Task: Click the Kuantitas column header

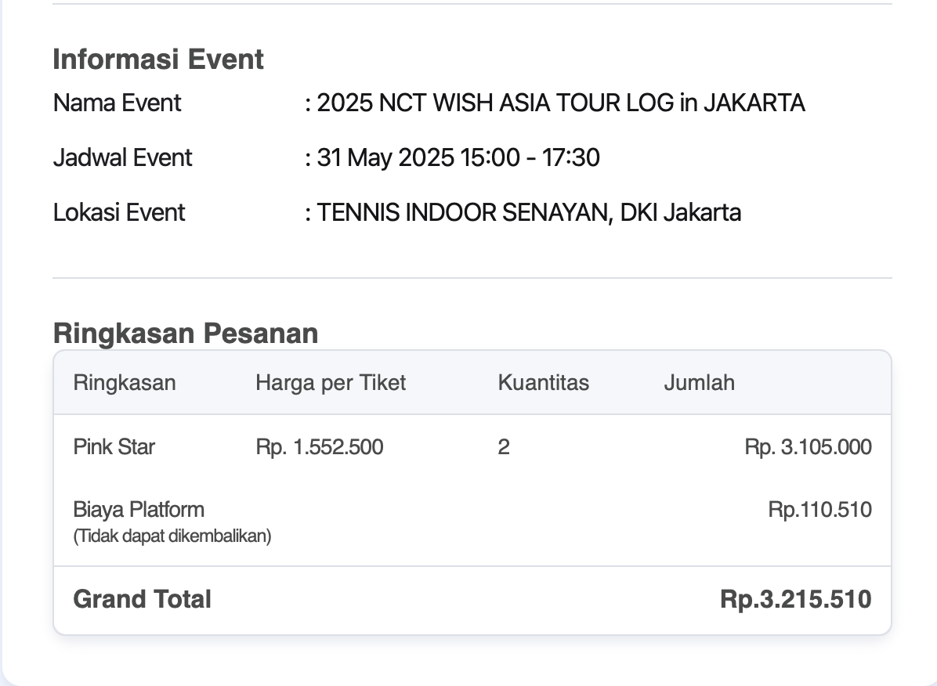Action: [543, 382]
